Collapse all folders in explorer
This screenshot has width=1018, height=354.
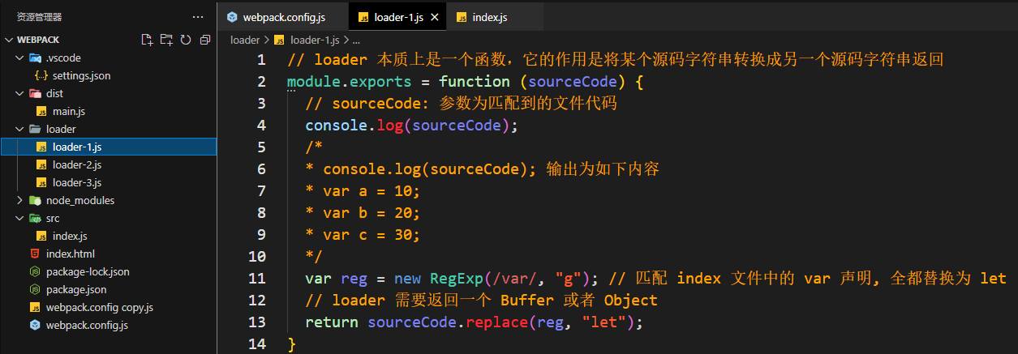[204, 40]
